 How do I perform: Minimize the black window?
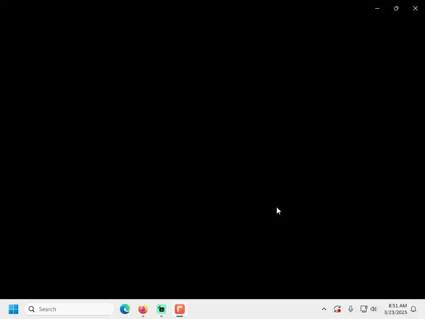(377, 8)
